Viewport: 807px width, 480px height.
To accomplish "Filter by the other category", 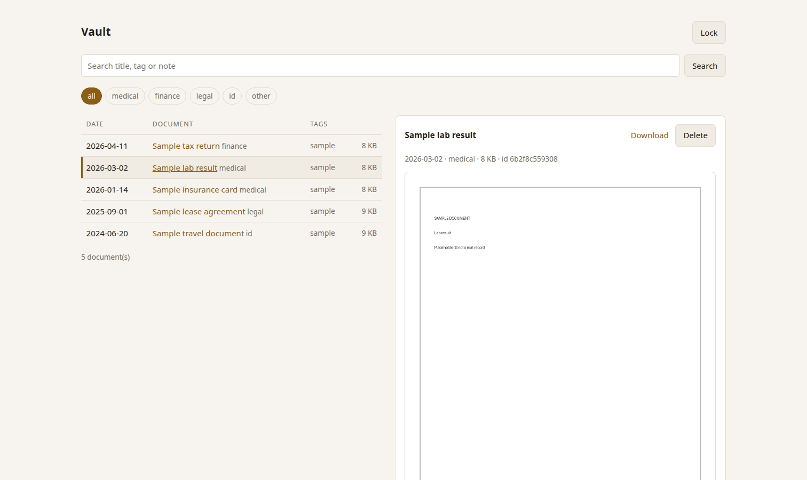I will (x=261, y=96).
